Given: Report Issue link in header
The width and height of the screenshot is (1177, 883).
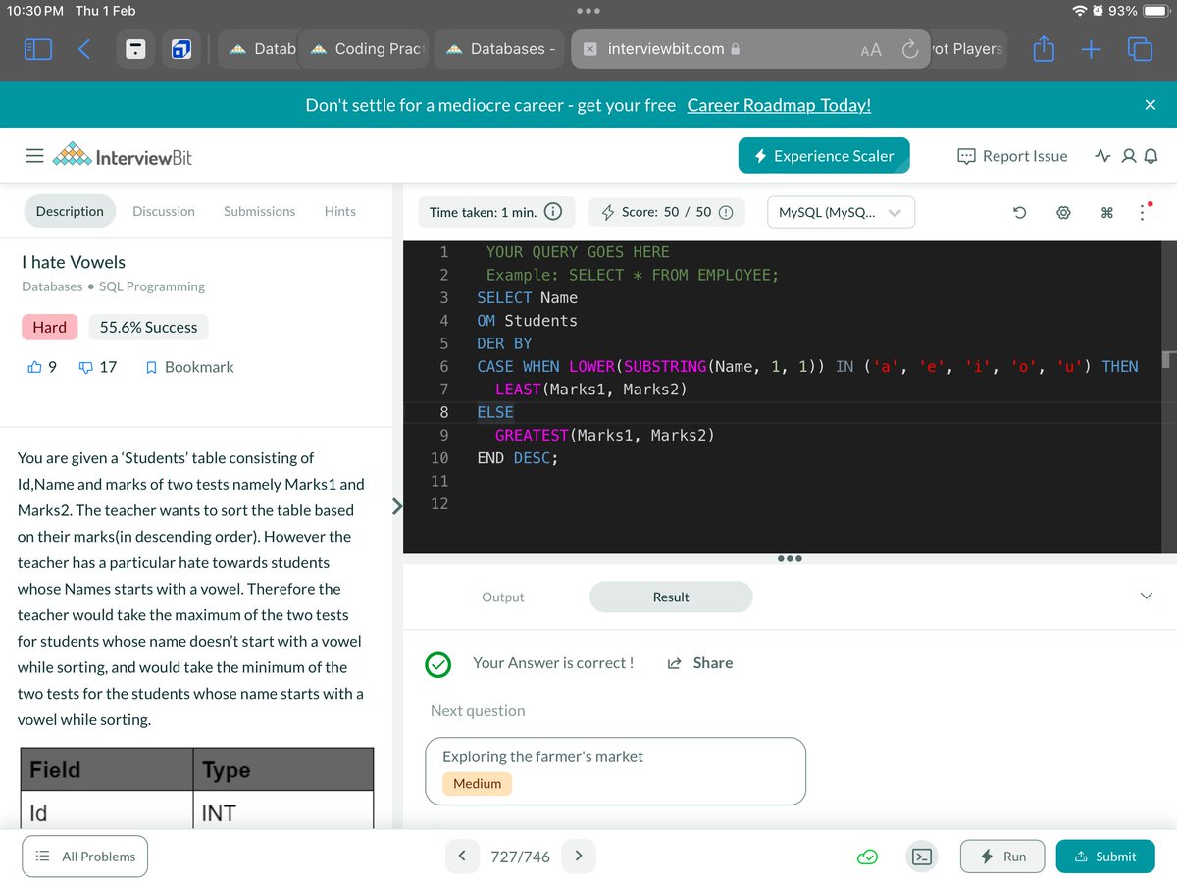Looking at the screenshot, I should click(x=1012, y=156).
